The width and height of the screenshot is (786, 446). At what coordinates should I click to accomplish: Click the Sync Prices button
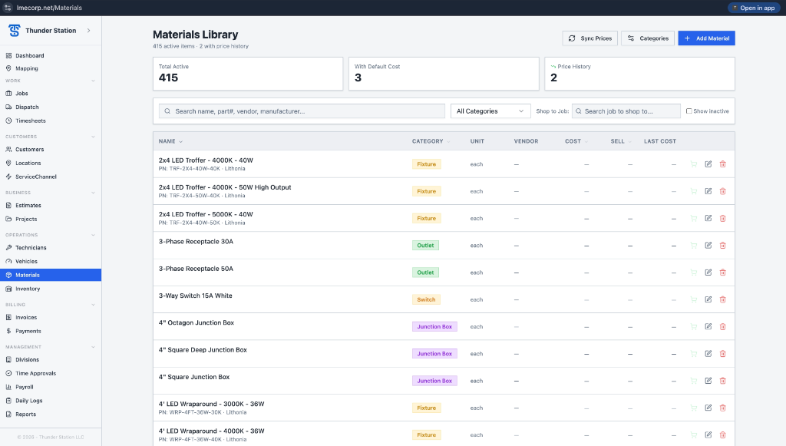point(590,38)
